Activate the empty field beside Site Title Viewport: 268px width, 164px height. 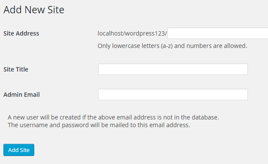point(173,69)
